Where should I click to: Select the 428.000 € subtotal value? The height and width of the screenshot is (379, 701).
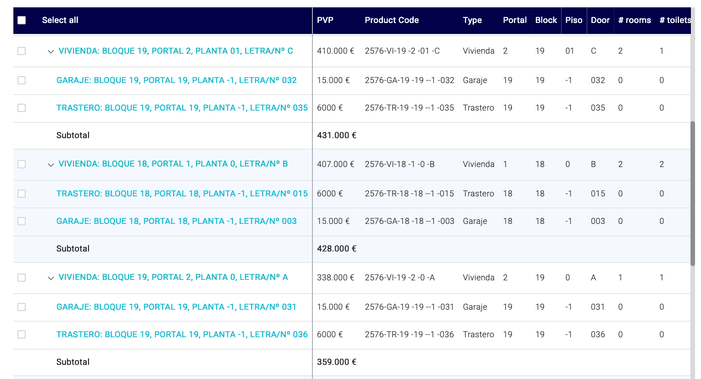337,249
